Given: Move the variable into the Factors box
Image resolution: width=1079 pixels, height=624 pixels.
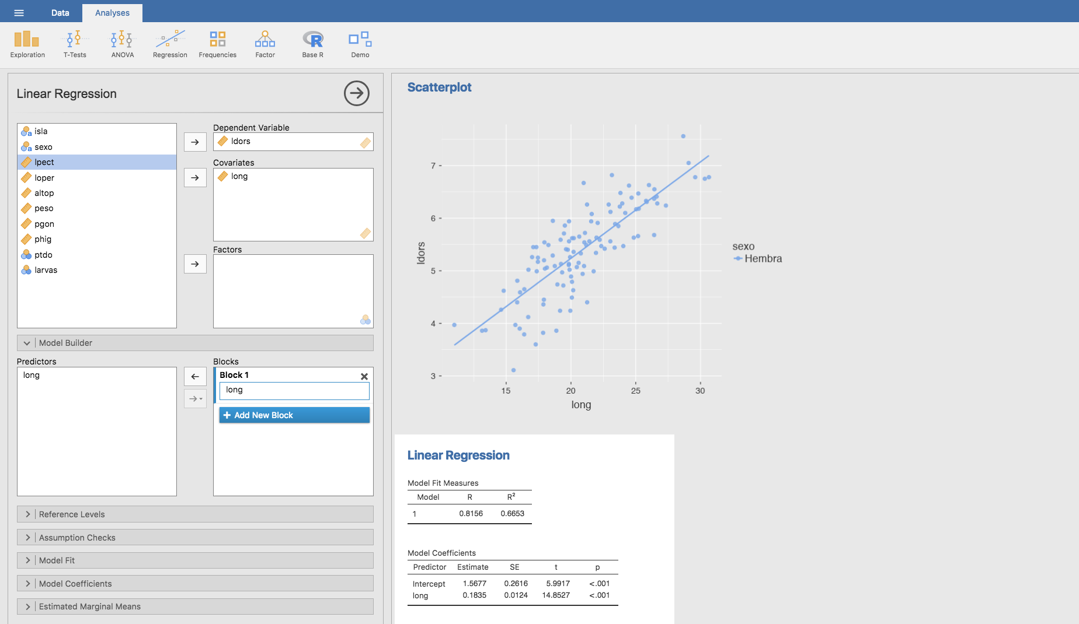Looking at the screenshot, I should pyautogui.click(x=195, y=264).
